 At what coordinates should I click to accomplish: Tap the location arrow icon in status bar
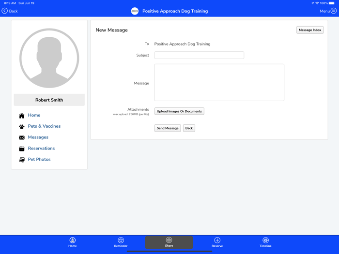click(313, 3)
